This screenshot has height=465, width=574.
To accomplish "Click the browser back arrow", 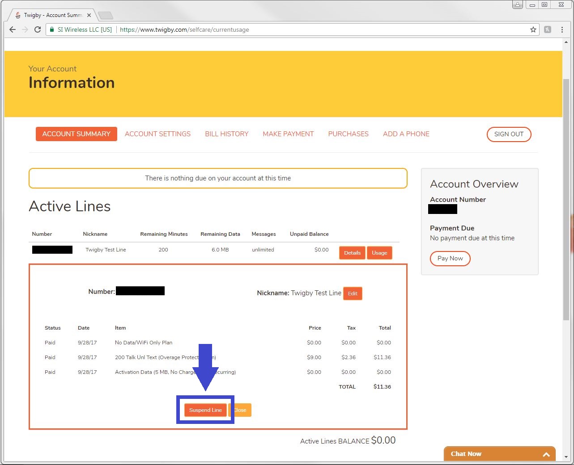I will [x=13, y=29].
